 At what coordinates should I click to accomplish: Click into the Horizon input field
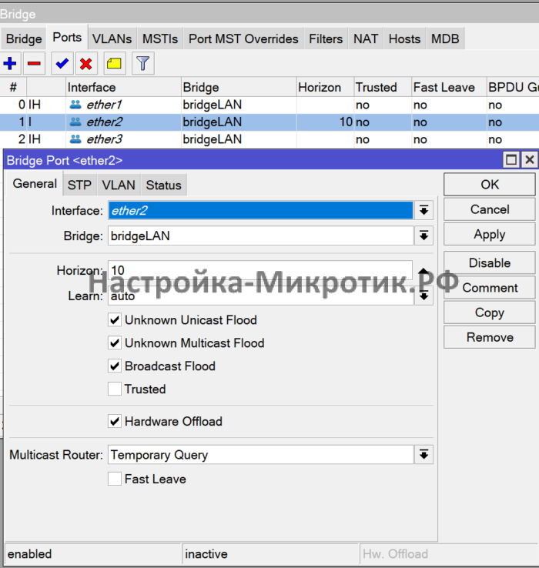(x=262, y=271)
